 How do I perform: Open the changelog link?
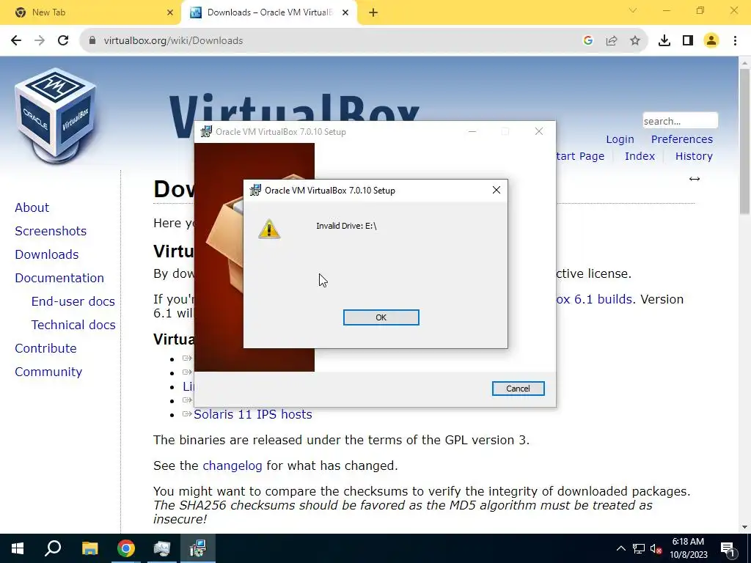click(232, 466)
